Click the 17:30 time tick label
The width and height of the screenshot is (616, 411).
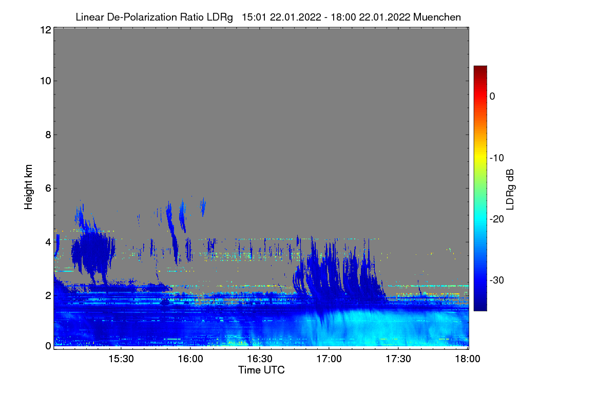[398, 359]
